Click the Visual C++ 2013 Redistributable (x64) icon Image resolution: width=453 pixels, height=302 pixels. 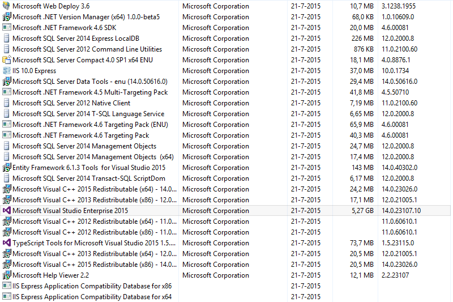[7, 254]
